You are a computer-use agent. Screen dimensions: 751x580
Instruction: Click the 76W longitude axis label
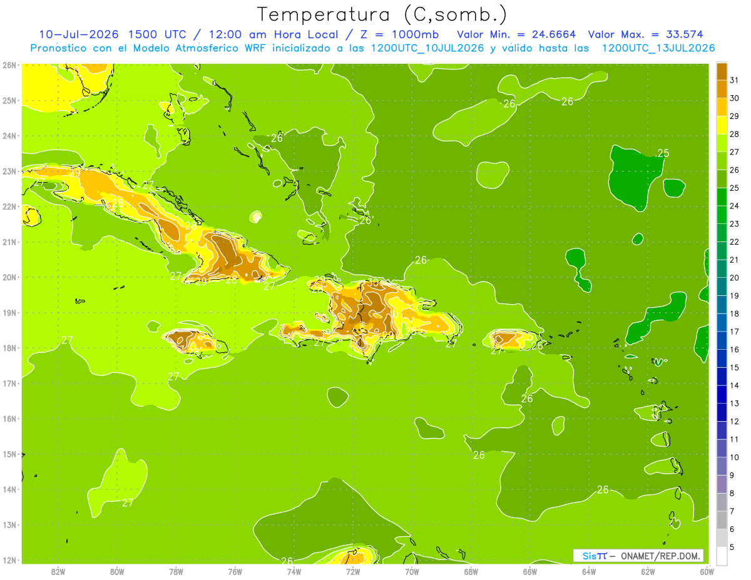tap(235, 571)
